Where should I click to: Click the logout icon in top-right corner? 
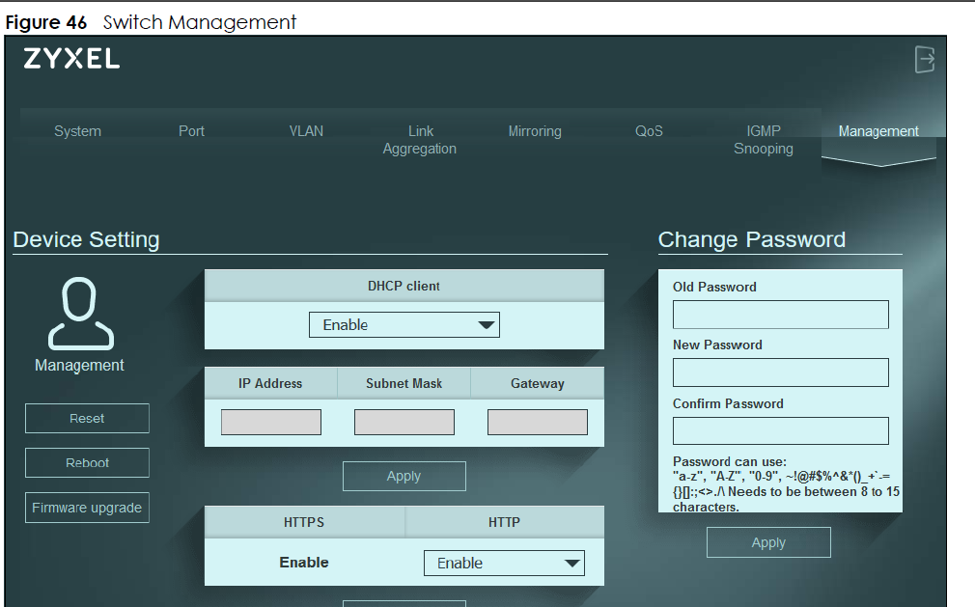[925, 60]
